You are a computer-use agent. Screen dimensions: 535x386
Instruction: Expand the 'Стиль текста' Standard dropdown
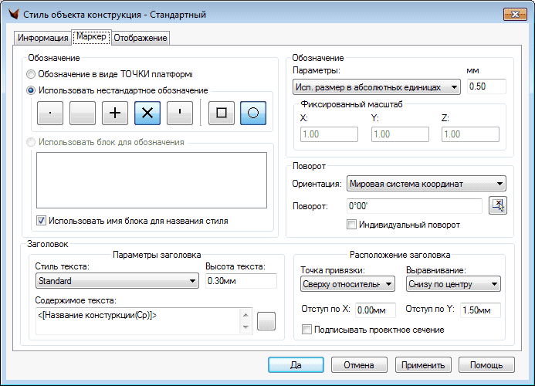(117, 281)
